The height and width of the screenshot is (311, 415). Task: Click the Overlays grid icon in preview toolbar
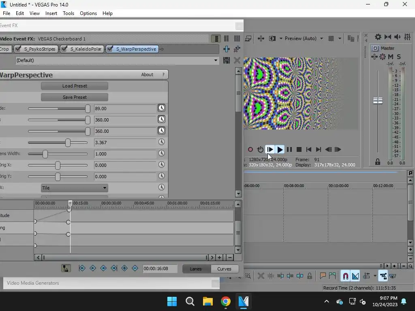click(x=331, y=38)
